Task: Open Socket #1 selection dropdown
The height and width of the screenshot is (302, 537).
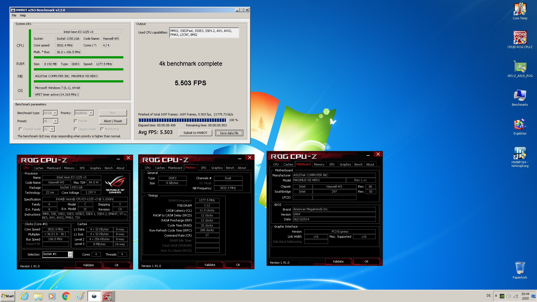Action: 57,254
